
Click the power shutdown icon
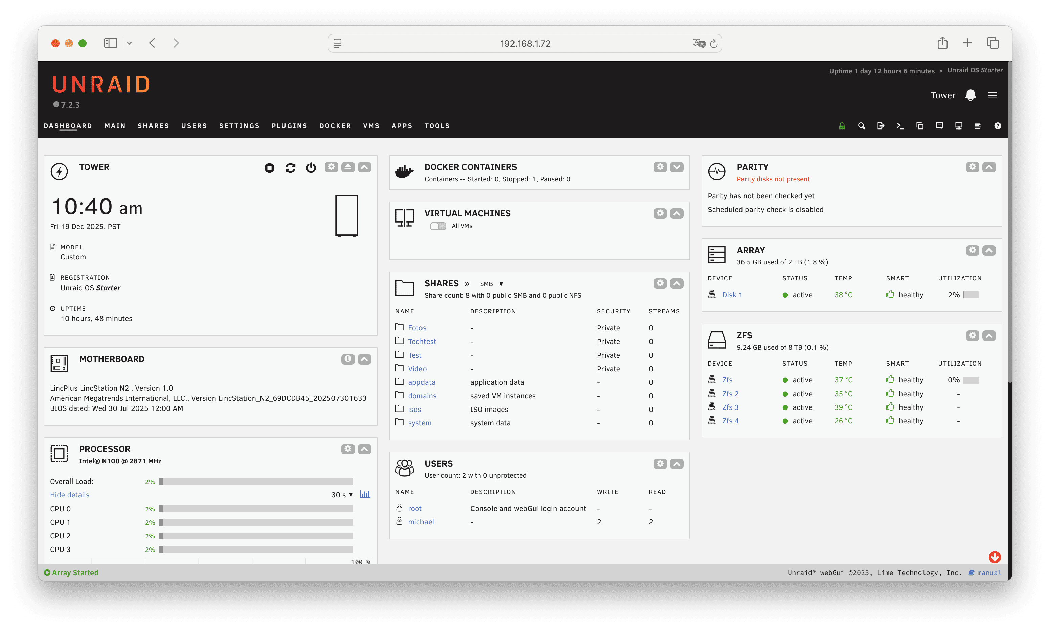[311, 168]
